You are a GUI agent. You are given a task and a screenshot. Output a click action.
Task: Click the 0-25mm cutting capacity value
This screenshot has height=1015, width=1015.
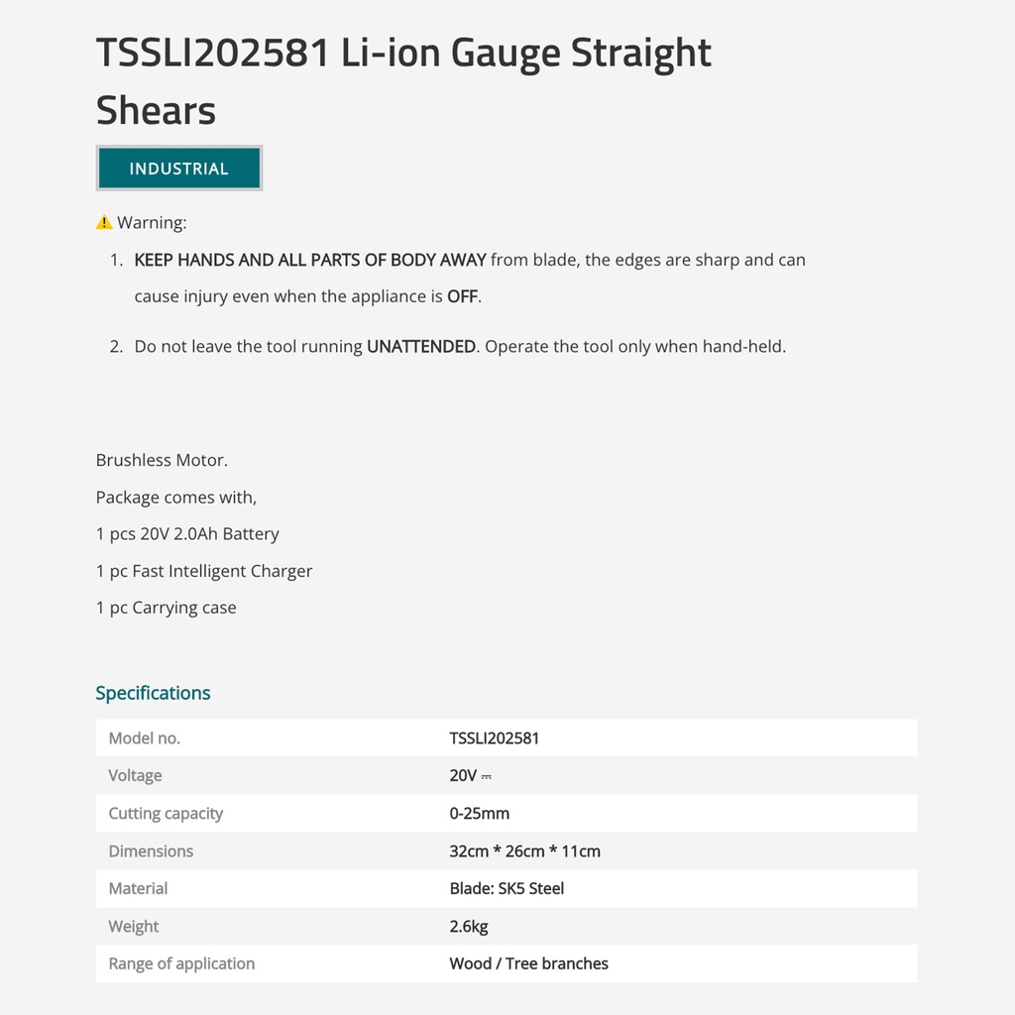tap(479, 814)
